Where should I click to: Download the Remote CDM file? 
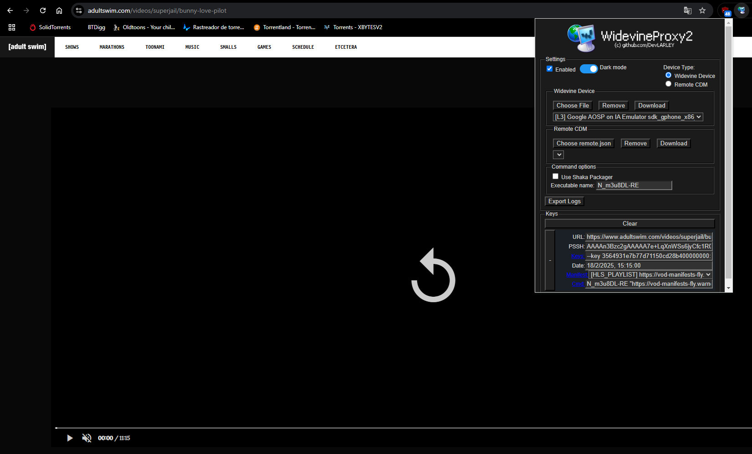pyautogui.click(x=674, y=144)
